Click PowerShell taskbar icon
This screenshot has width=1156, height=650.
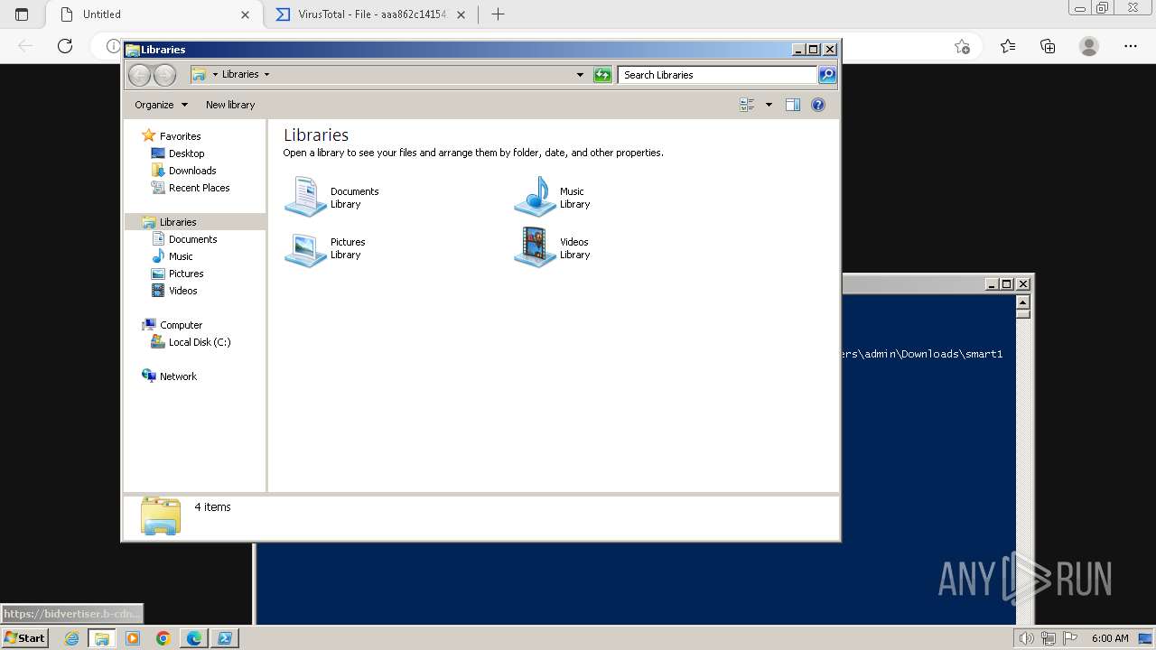tap(225, 638)
